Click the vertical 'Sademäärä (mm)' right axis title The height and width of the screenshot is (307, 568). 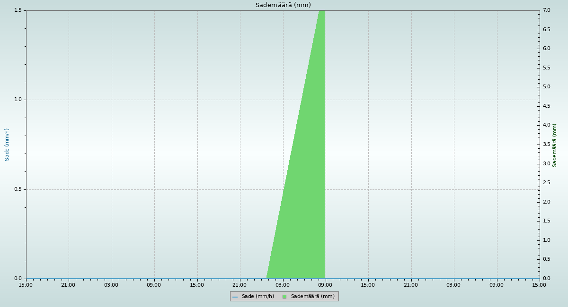[555, 145]
